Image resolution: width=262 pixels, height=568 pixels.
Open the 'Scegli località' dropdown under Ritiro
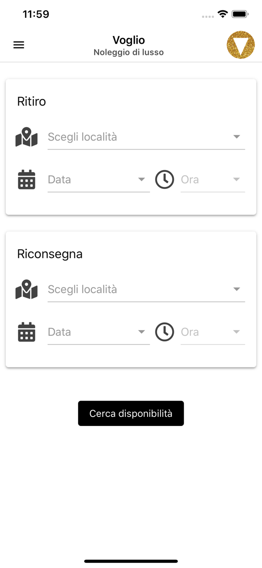click(x=237, y=136)
